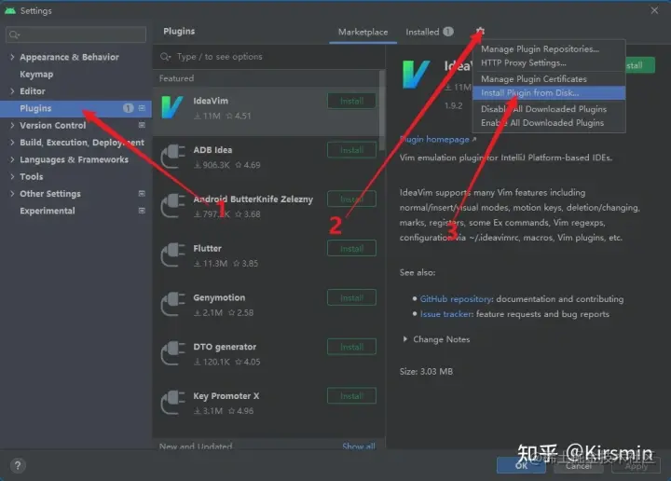Click the plugin list vertical scrollbar
This screenshot has height=481, width=671.
point(382,111)
